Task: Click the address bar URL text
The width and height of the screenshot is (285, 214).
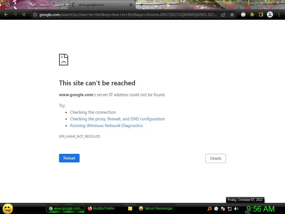Action: pyautogui.click(x=128, y=14)
